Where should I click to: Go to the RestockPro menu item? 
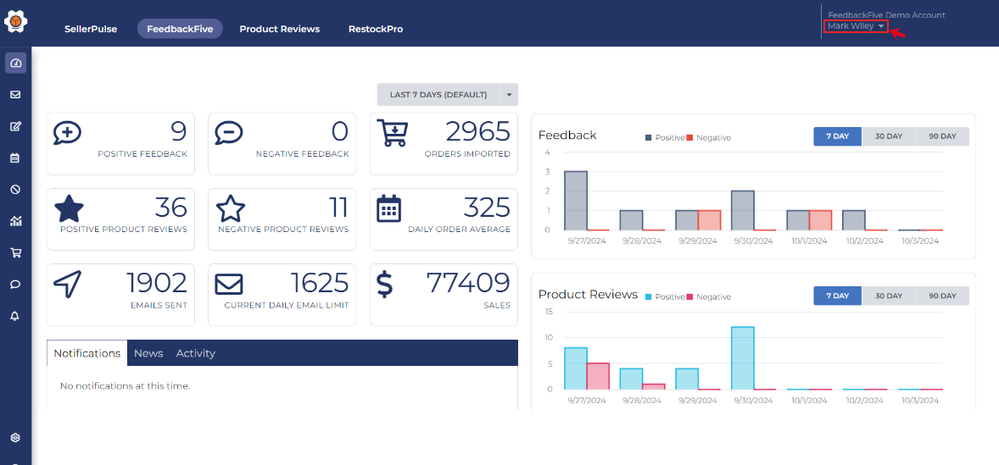pyautogui.click(x=376, y=29)
